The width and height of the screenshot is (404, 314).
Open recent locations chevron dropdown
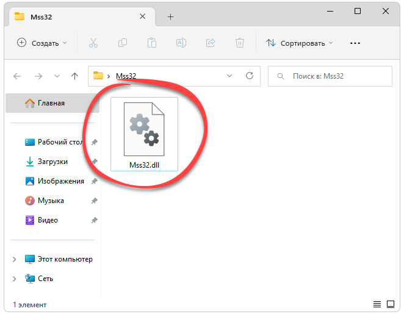tap(57, 76)
